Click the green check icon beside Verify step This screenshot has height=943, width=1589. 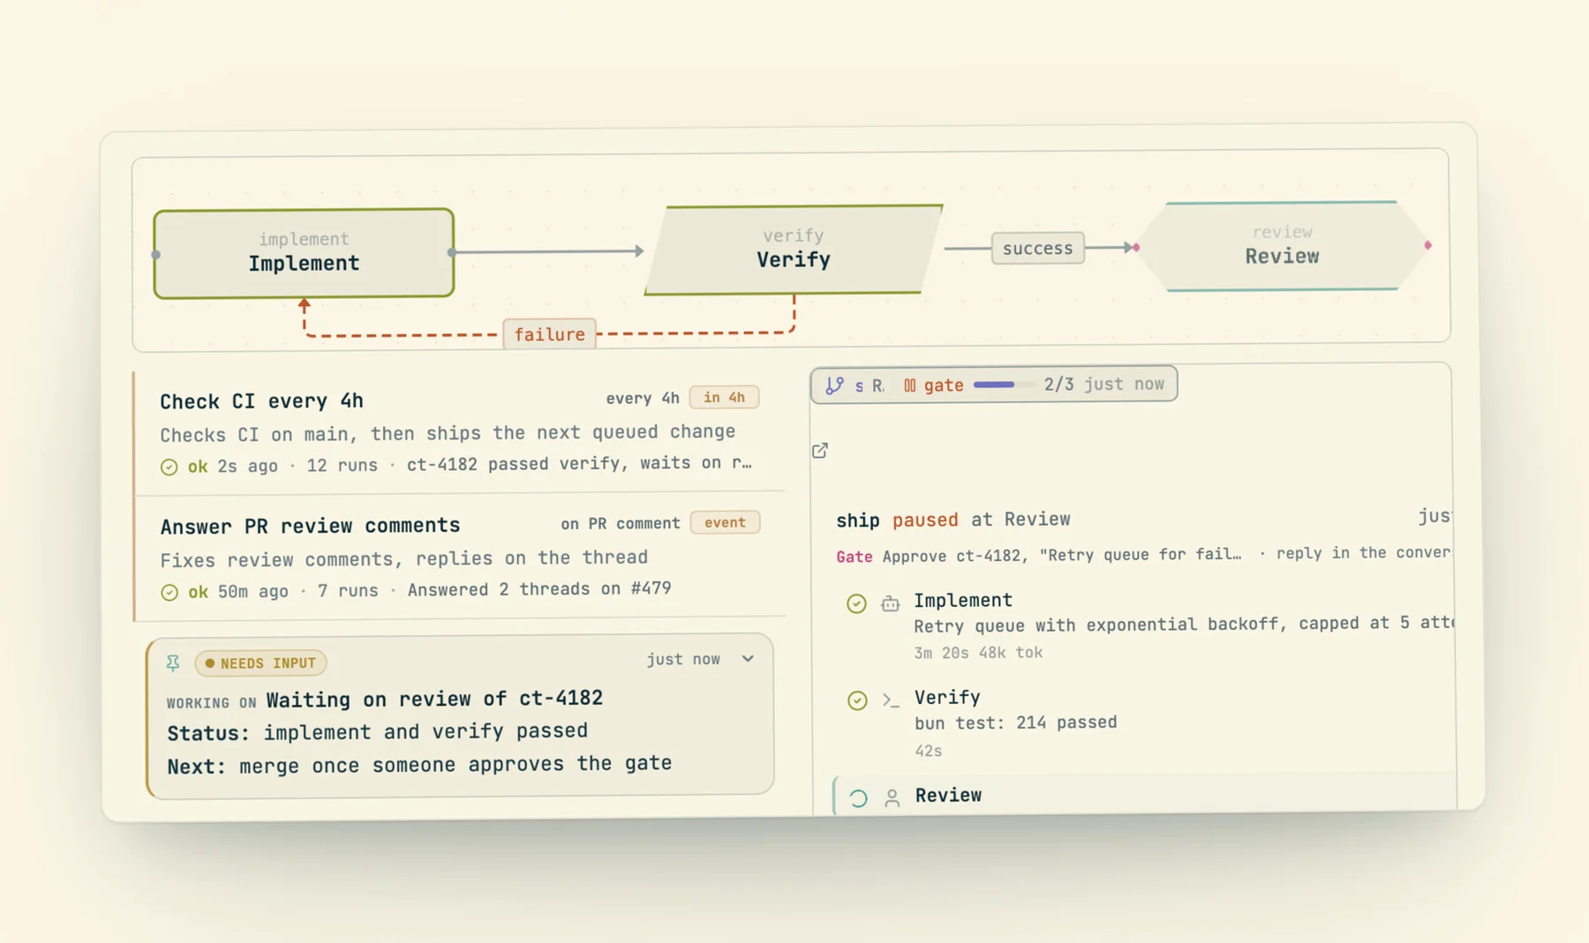pos(857,700)
